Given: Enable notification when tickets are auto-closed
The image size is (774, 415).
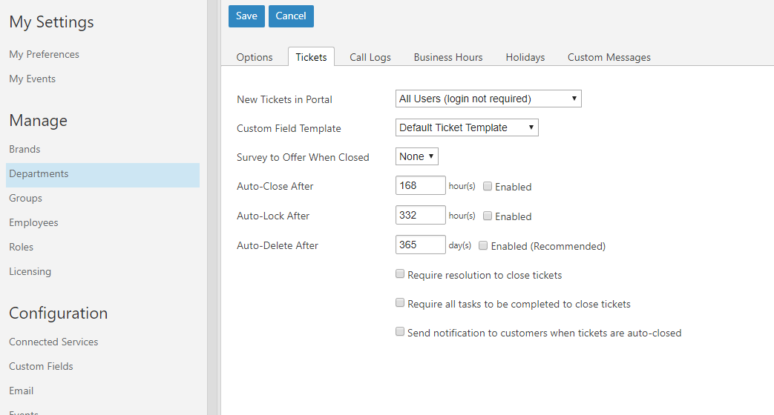Looking at the screenshot, I should click(x=400, y=332).
